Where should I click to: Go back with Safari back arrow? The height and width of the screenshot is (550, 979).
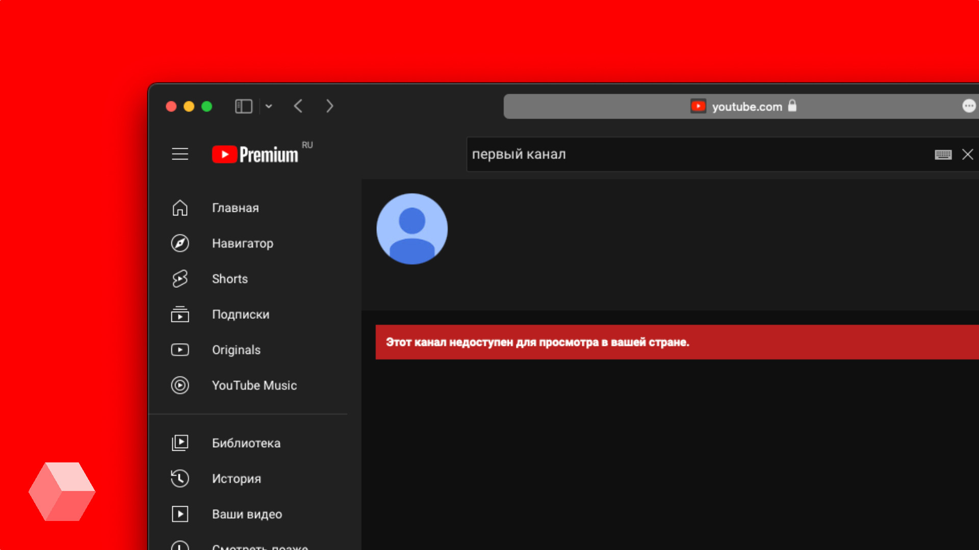(x=298, y=106)
